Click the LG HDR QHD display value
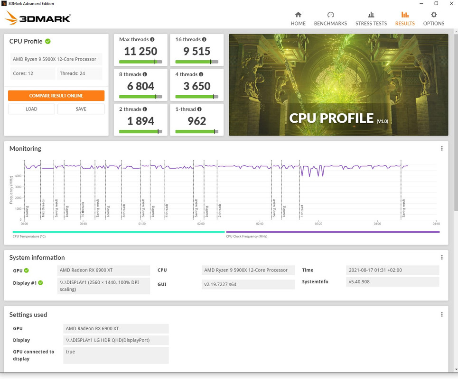Viewport: 458px width, 379px height. pyautogui.click(x=116, y=340)
